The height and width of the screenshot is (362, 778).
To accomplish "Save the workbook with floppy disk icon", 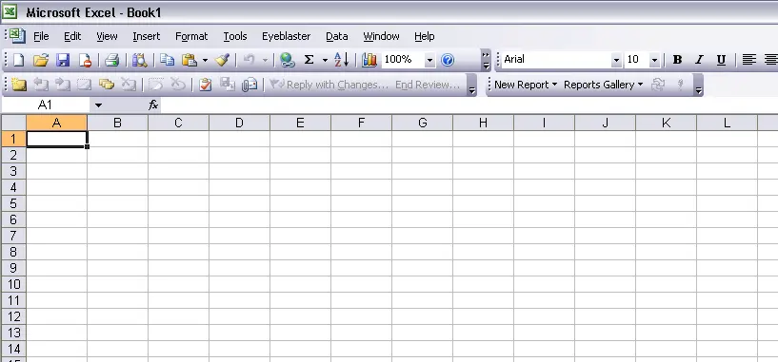I will [63, 60].
